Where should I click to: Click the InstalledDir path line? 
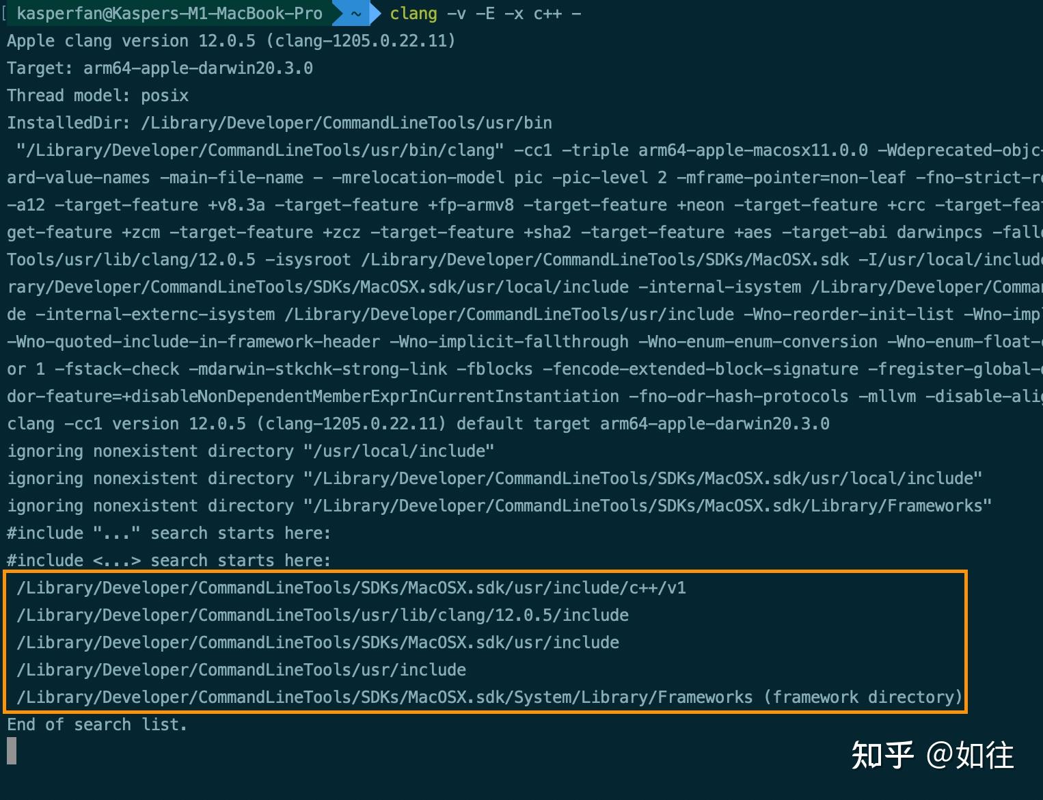279,122
